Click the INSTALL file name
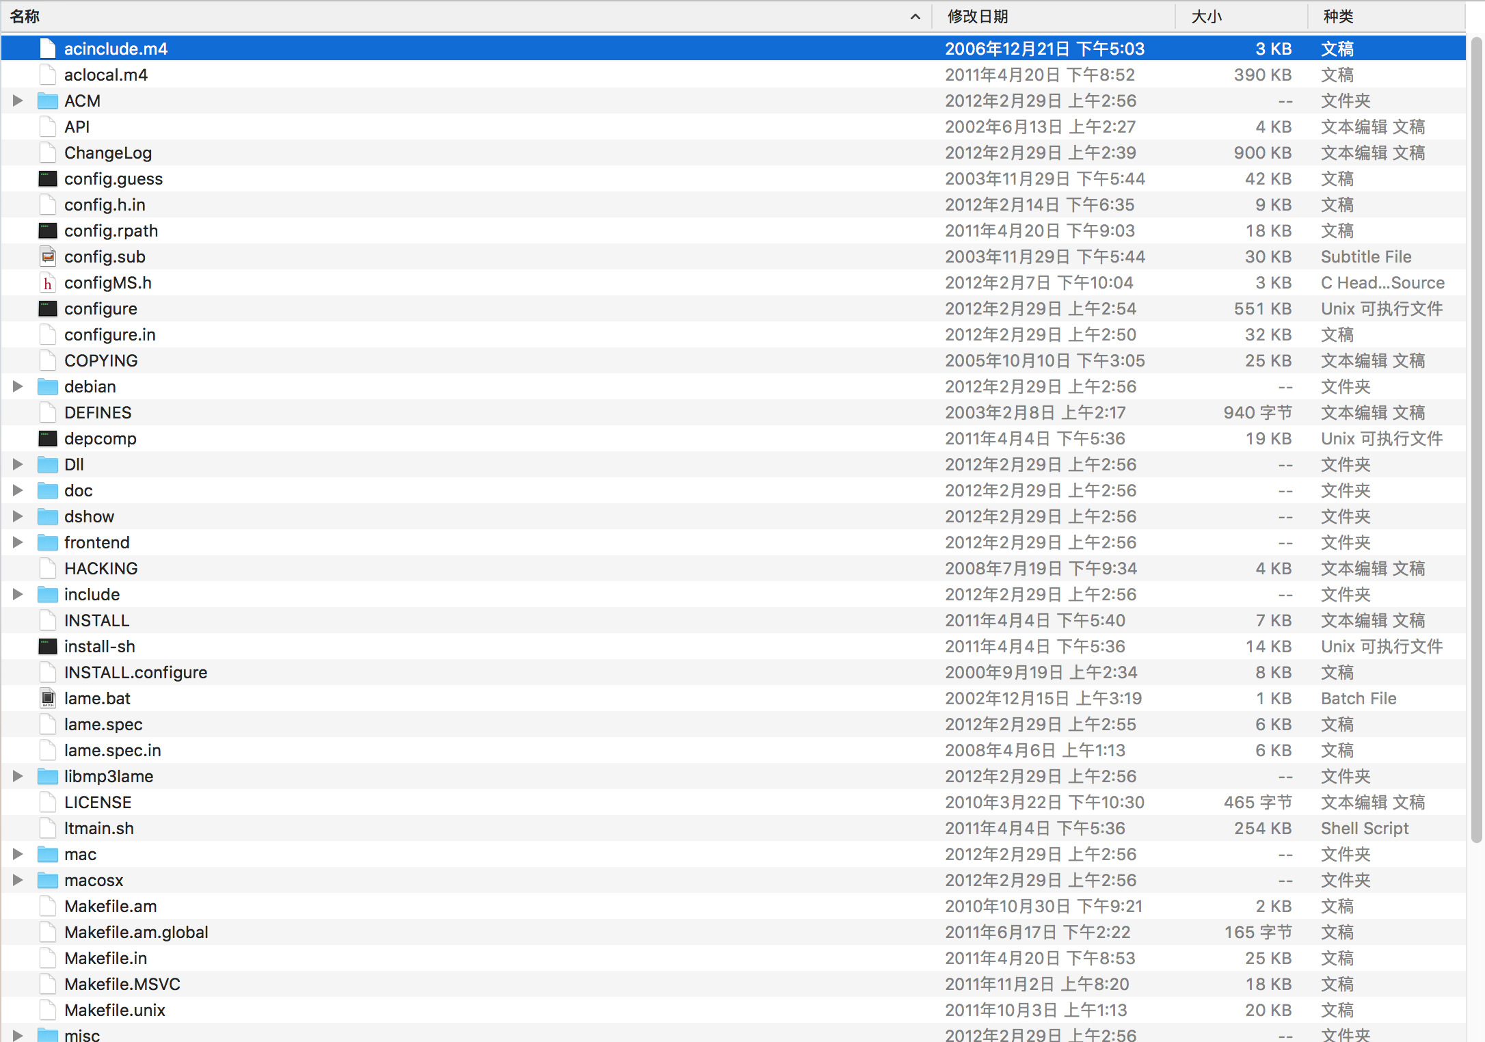1485x1042 pixels. point(97,620)
